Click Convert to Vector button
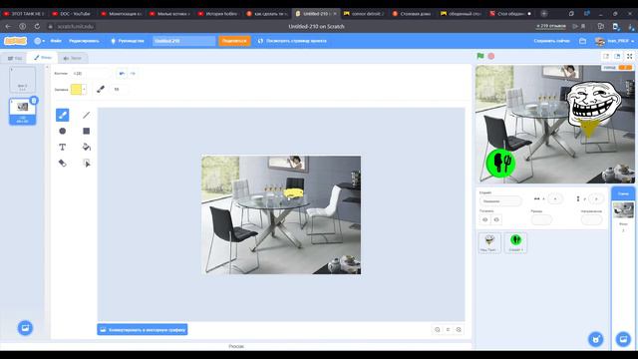Screen dimensions: 638x359 pos(143,330)
